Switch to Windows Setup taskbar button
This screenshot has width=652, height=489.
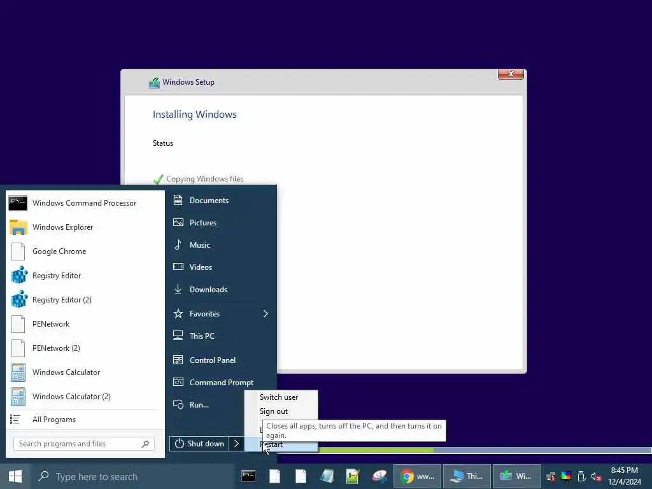point(516,476)
